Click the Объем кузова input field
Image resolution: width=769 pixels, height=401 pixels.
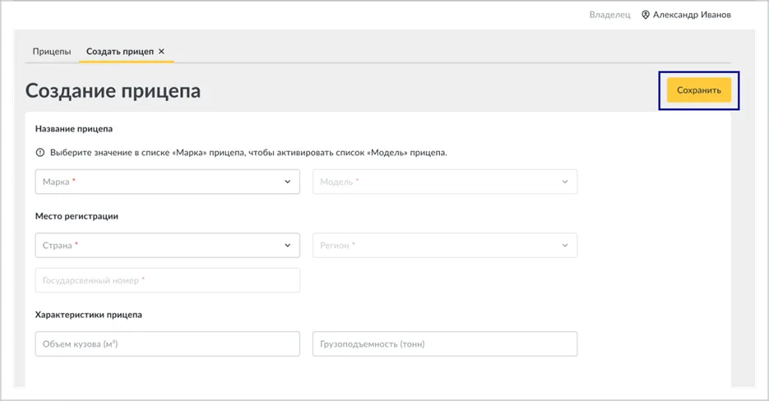coord(167,343)
